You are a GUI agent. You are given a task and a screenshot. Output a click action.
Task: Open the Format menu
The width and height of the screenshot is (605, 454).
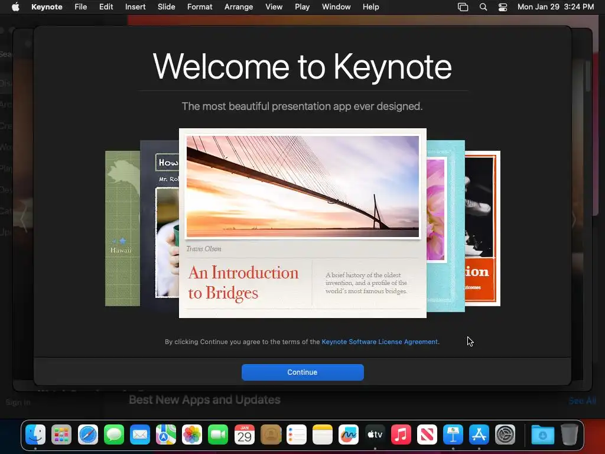point(200,7)
